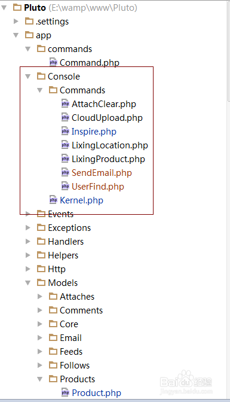This screenshot has height=402, width=230.
Task: Collapse the Models folder arrow
Action: [x=28, y=283]
